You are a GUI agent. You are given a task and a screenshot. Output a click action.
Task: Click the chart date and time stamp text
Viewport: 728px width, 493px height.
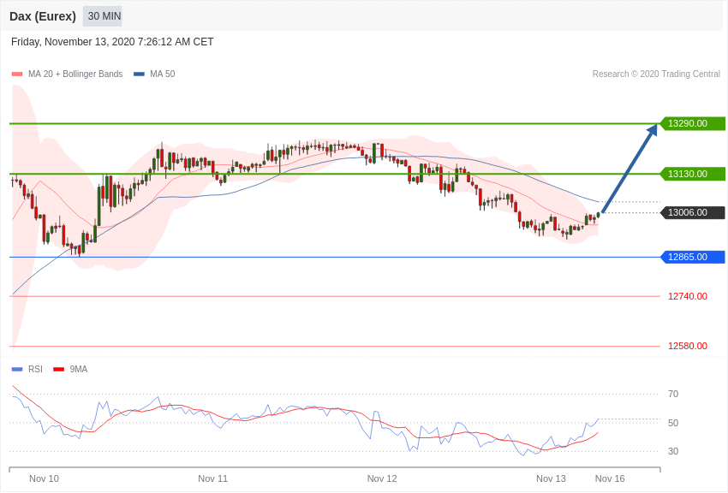[112, 42]
